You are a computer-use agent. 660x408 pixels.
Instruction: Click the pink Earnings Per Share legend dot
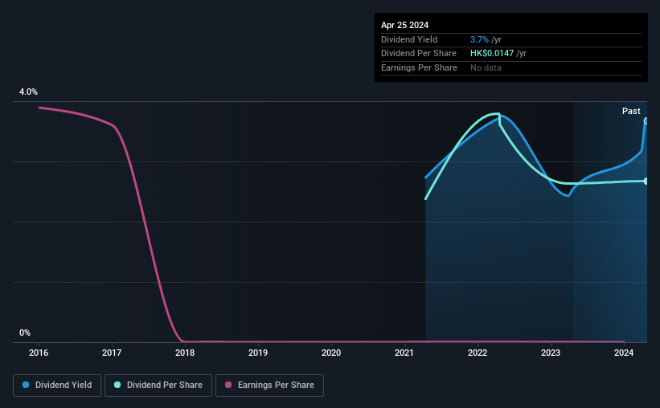pyautogui.click(x=228, y=385)
